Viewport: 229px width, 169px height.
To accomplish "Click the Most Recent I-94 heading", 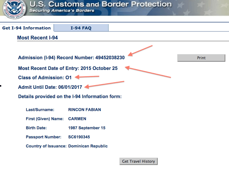I will [37, 38].
